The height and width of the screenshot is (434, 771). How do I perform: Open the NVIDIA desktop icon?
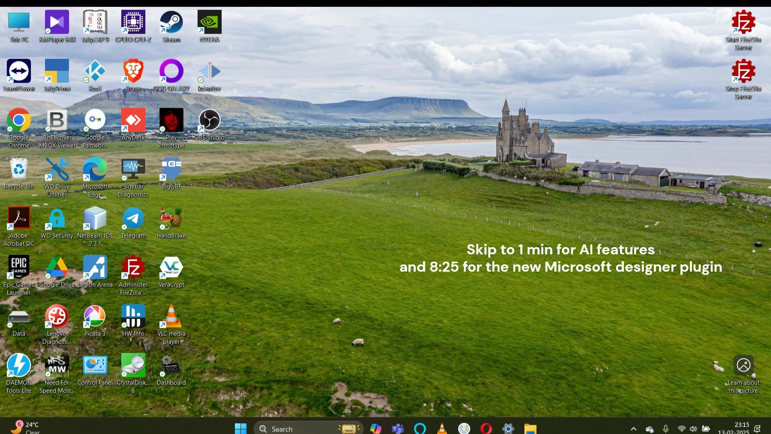click(x=210, y=27)
